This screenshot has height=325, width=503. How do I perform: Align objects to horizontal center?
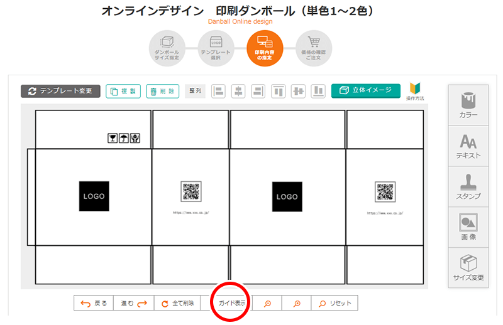click(238, 91)
